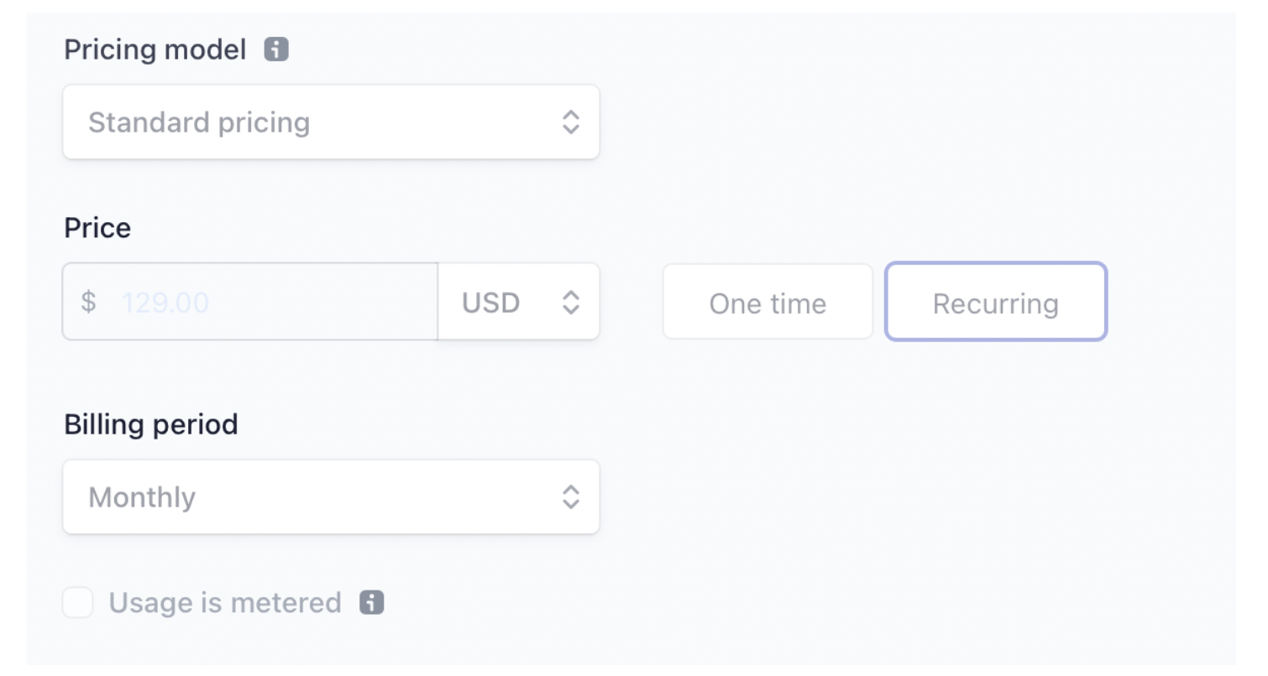Select the One time pricing option
Image resolution: width=1268 pixels, height=676 pixels.
tap(768, 303)
